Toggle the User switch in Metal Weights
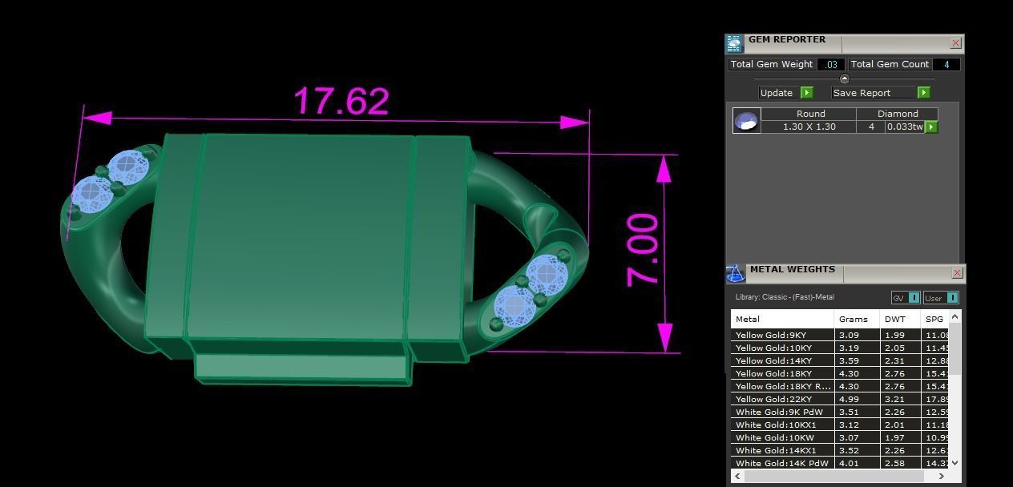Image resolution: width=1013 pixels, height=487 pixels. (952, 298)
